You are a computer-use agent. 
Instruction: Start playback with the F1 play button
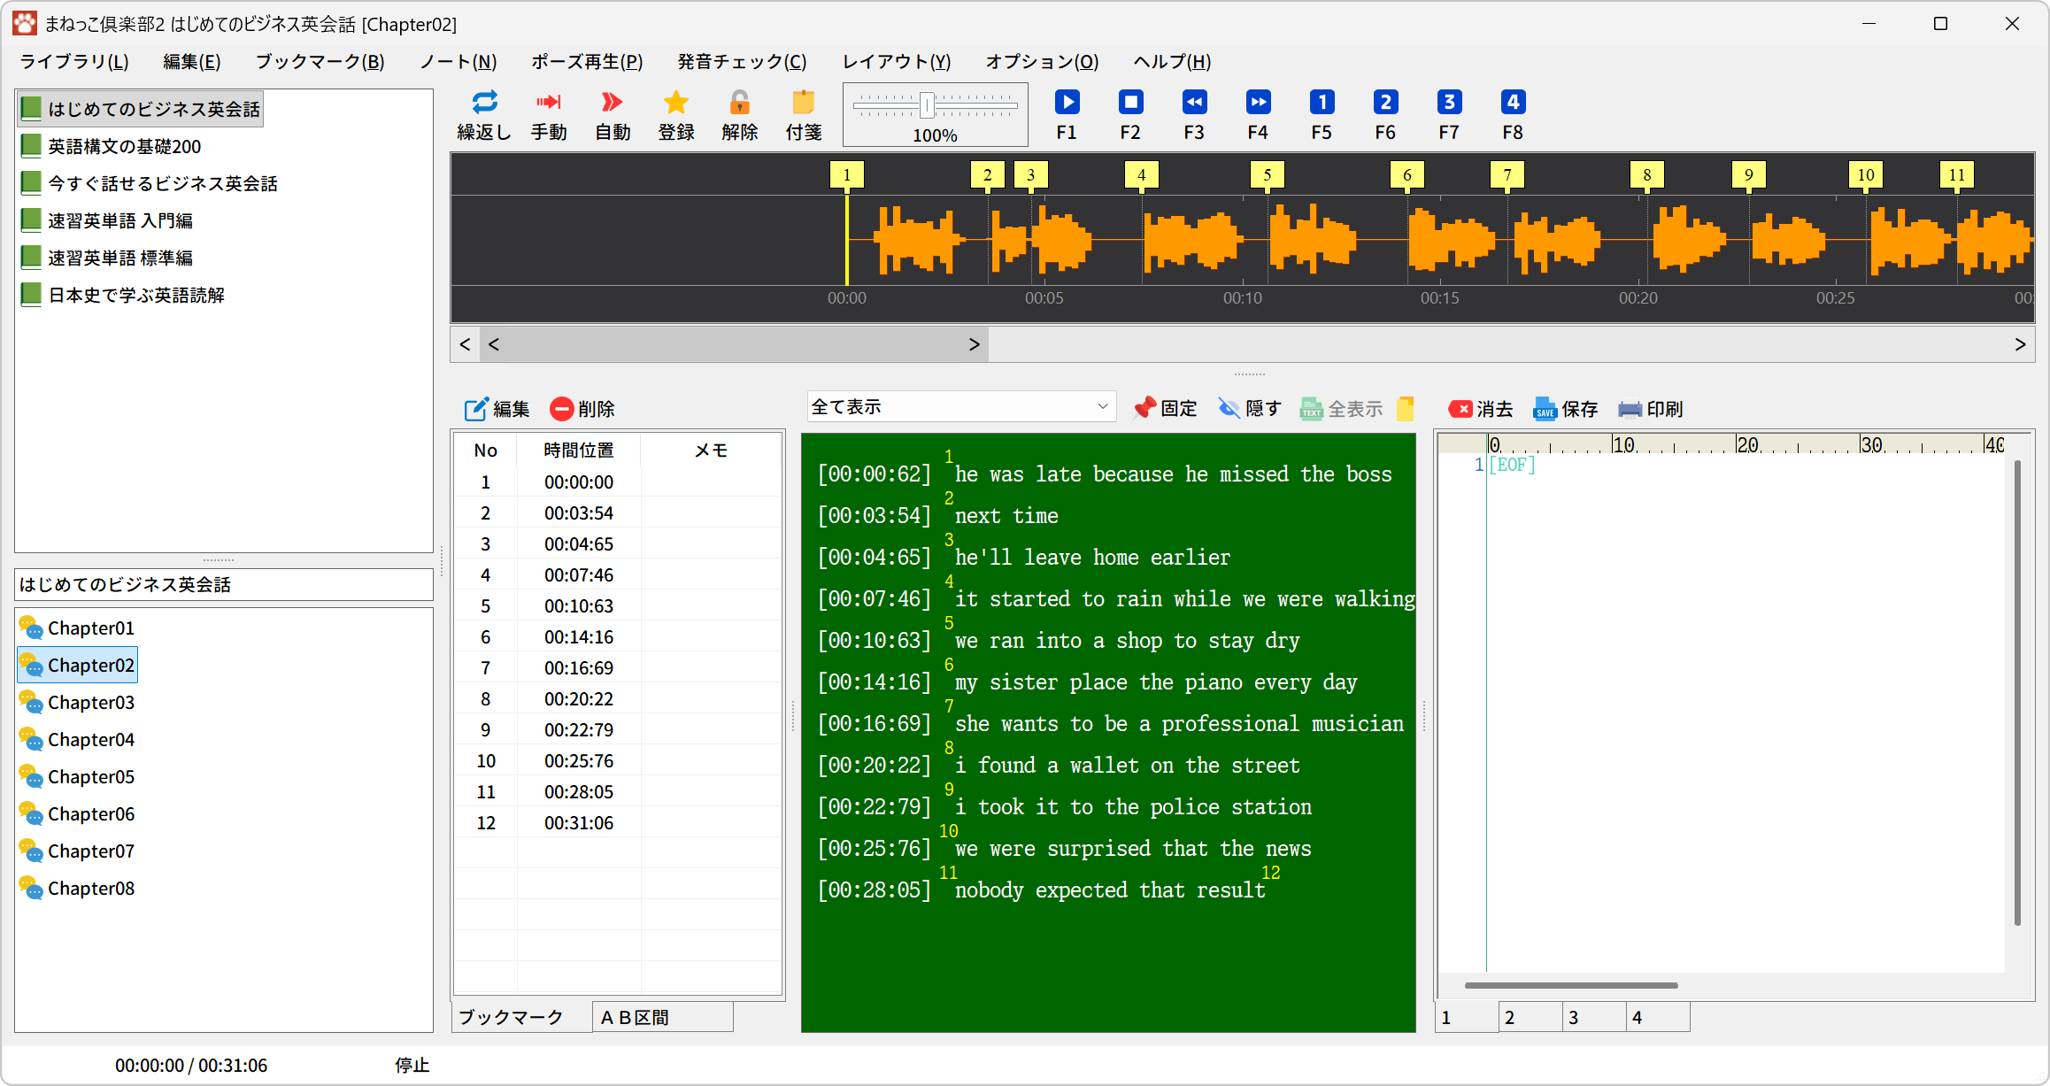pyautogui.click(x=1067, y=115)
